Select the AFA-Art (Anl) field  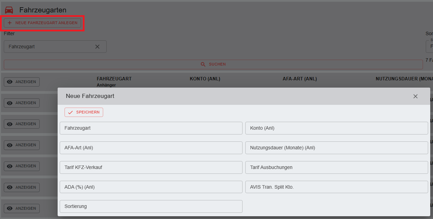(151, 148)
